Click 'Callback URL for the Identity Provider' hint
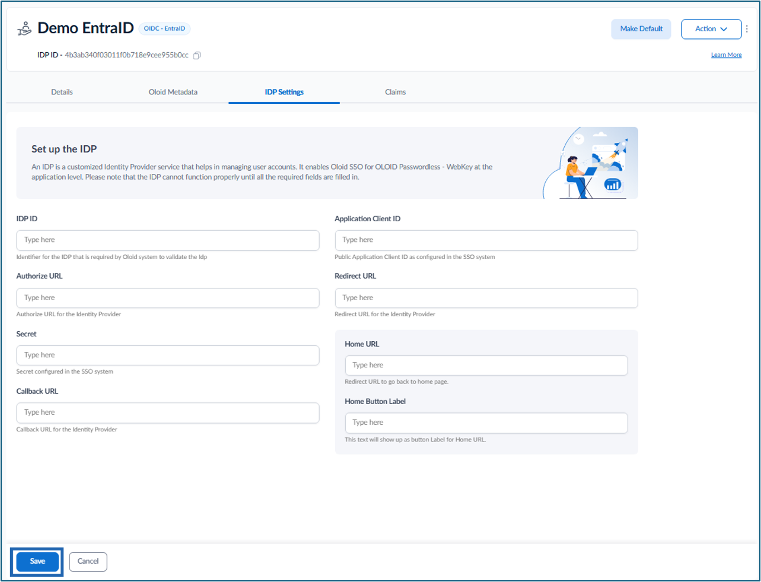This screenshot has width=761, height=582. tap(67, 430)
